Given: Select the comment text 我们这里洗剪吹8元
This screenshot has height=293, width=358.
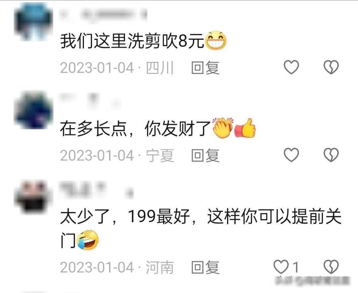Looking at the screenshot, I should pos(132,41).
